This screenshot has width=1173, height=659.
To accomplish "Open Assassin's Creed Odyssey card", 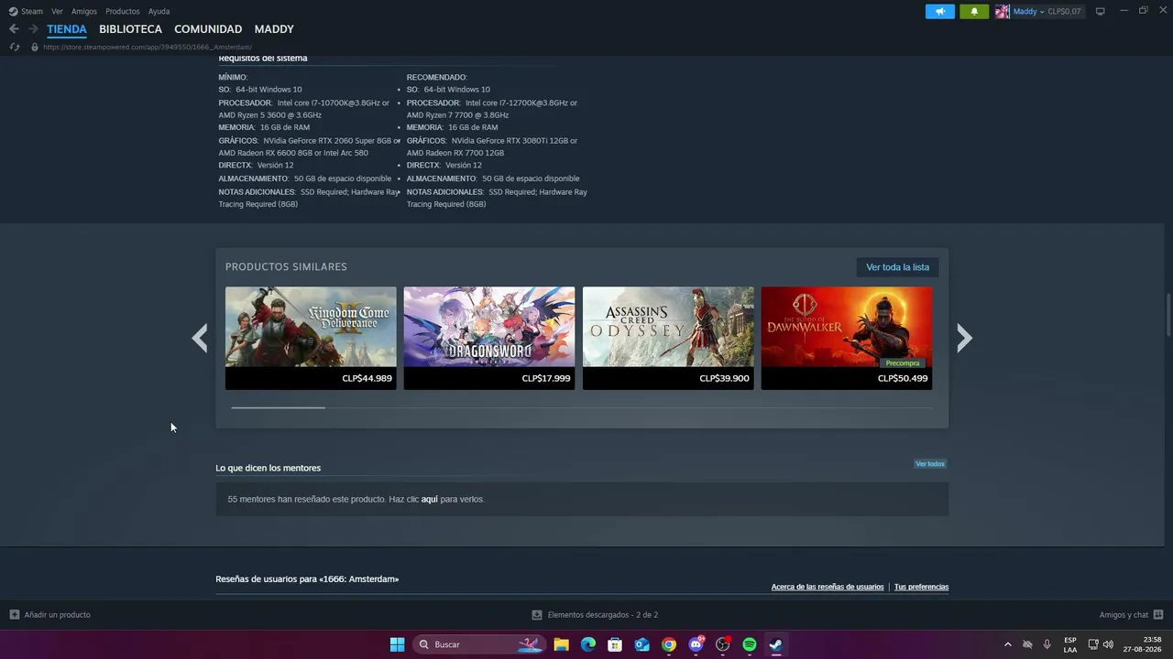I will (668, 338).
